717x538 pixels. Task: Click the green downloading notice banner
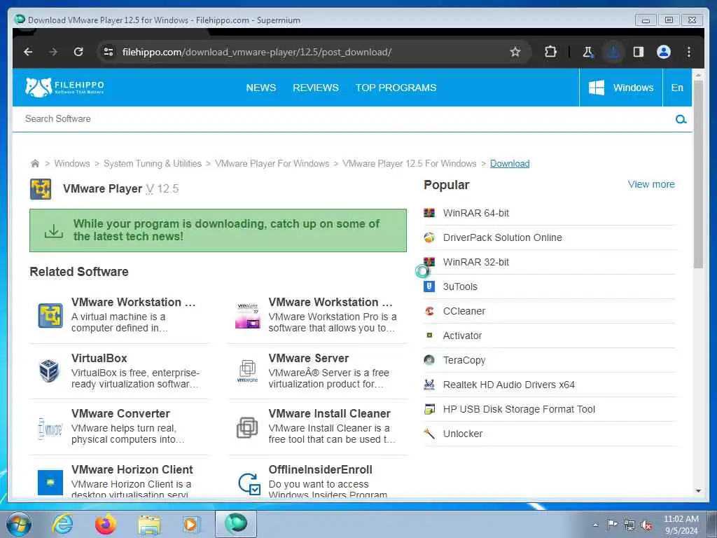pyautogui.click(x=218, y=230)
